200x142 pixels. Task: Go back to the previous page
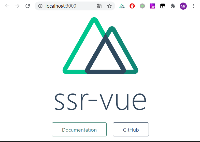pyautogui.click(x=7, y=6)
